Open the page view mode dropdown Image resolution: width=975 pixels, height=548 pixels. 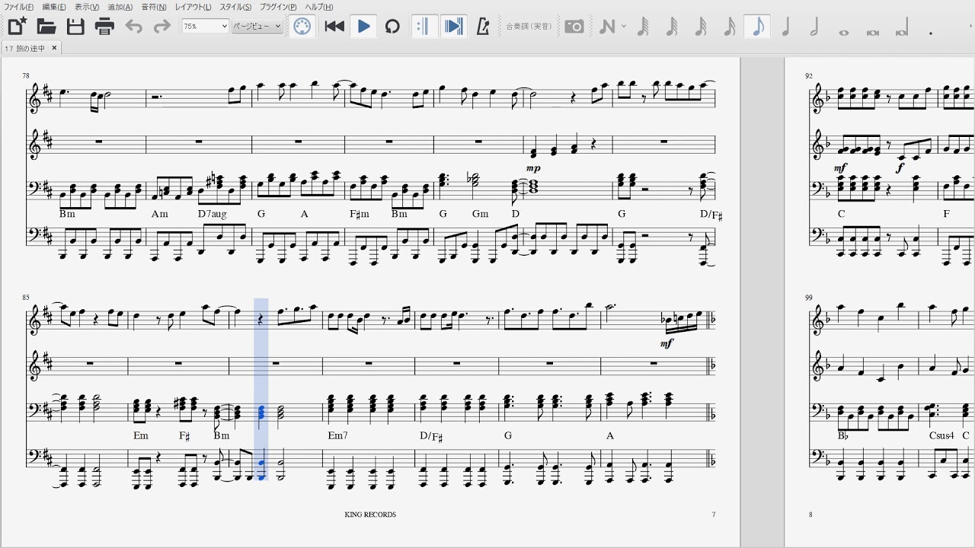point(257,27)
